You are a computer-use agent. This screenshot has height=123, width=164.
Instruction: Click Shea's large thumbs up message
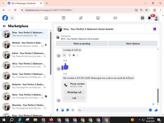[65, 67]
